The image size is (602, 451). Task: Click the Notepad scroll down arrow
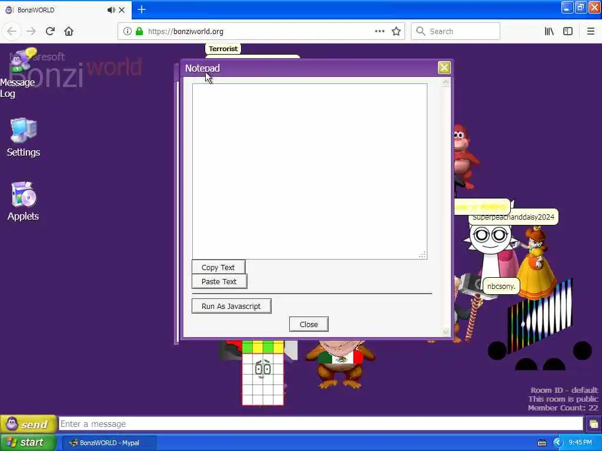(446, 332)
